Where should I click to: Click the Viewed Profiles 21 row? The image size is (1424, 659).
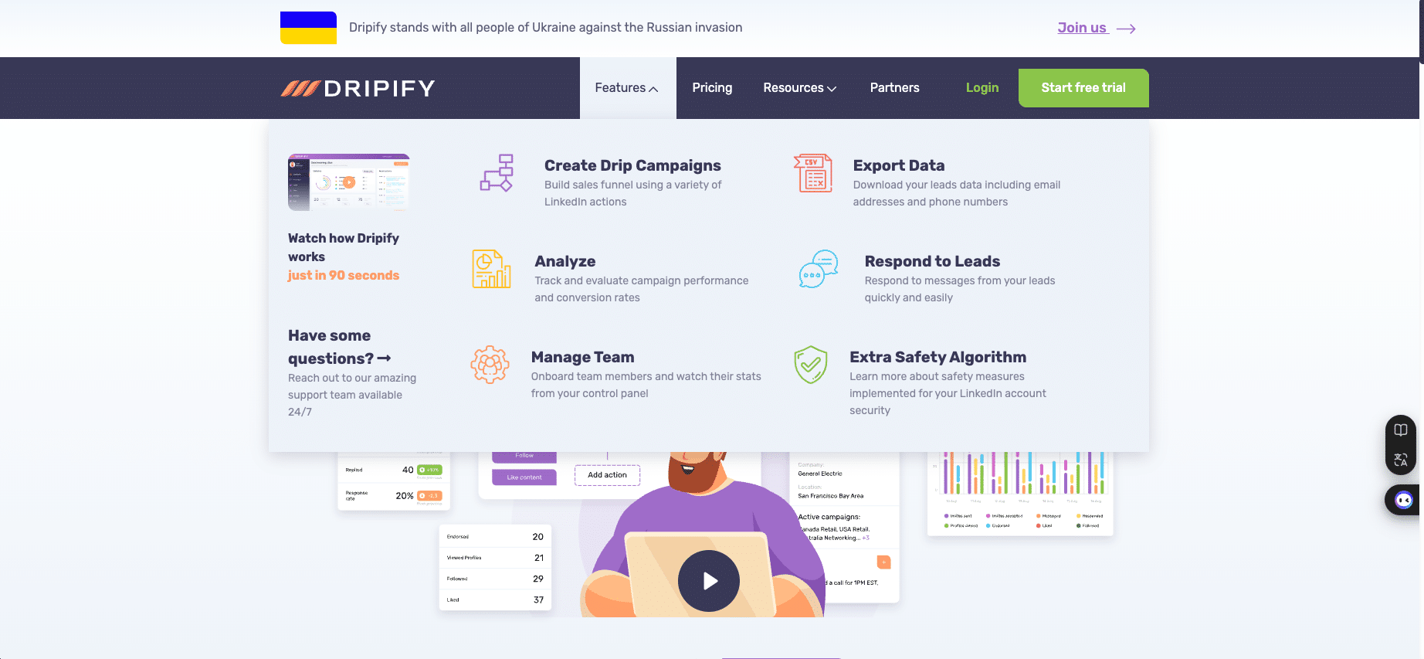click(495, 558)
